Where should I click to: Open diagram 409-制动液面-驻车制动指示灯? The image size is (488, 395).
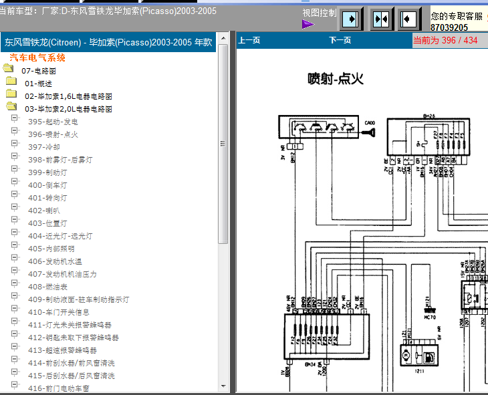tap(78, 299)
